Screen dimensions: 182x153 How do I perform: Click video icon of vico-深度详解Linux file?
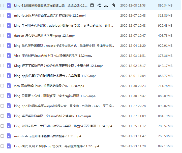click(x=9, y=86)
